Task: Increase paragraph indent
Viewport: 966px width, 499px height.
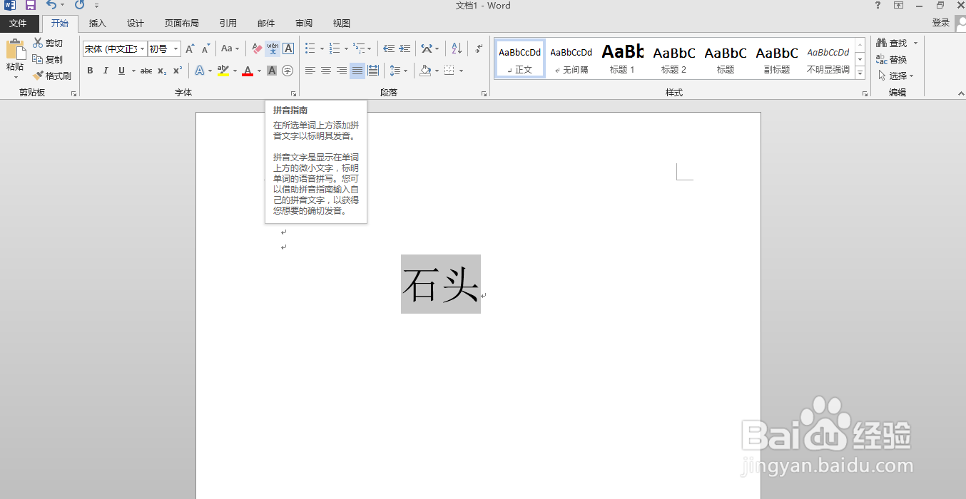Action: pyautogui.click(x=405, y=49)
